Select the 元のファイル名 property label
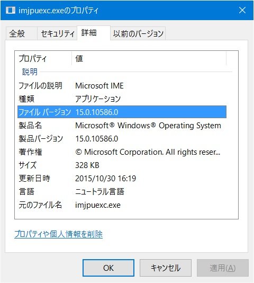This screenshot has height=283, width=254. 40,205
